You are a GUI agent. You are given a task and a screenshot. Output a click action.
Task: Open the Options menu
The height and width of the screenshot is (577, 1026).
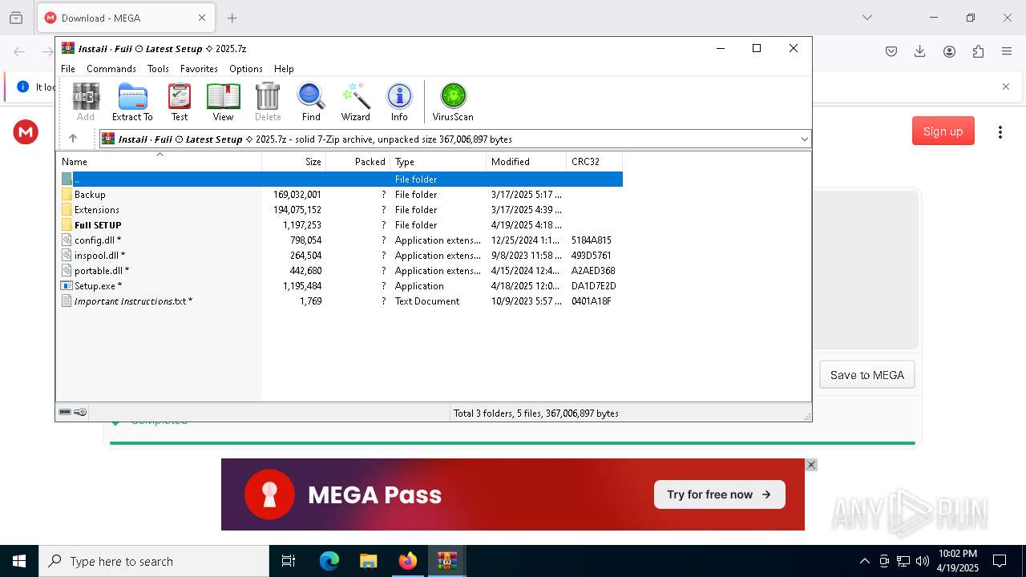246,69
